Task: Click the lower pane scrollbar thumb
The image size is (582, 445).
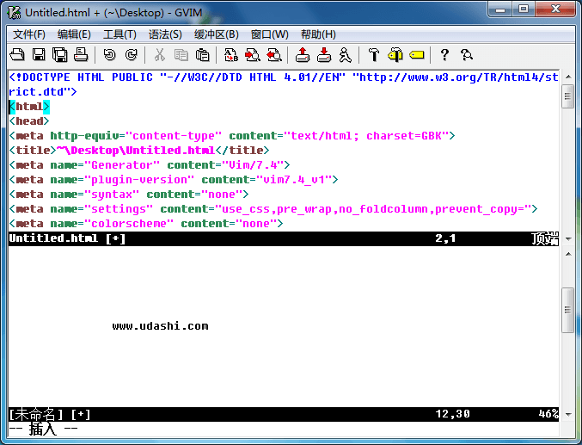Action: point(567,310)
